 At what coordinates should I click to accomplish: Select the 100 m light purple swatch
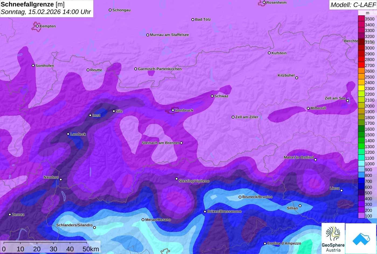(361, 216)
